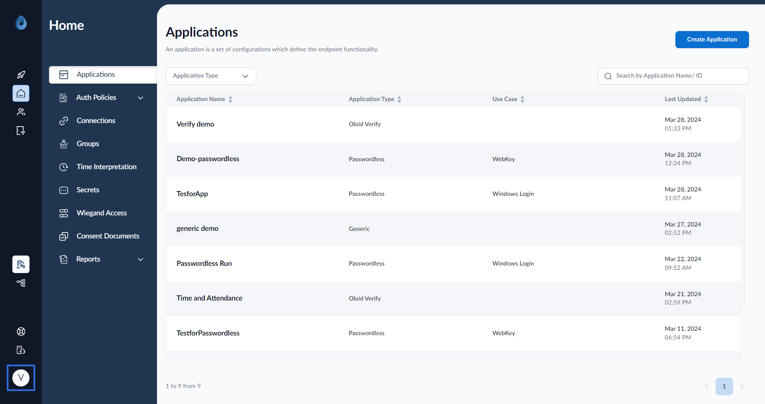The width and height of the screenshot is (765, 404).
Task: Open the Verify demo application
Action: point(195,124)
